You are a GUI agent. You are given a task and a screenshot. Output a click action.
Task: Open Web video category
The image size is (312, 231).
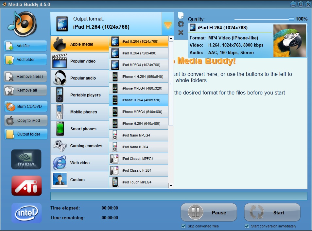pos(79,163)
